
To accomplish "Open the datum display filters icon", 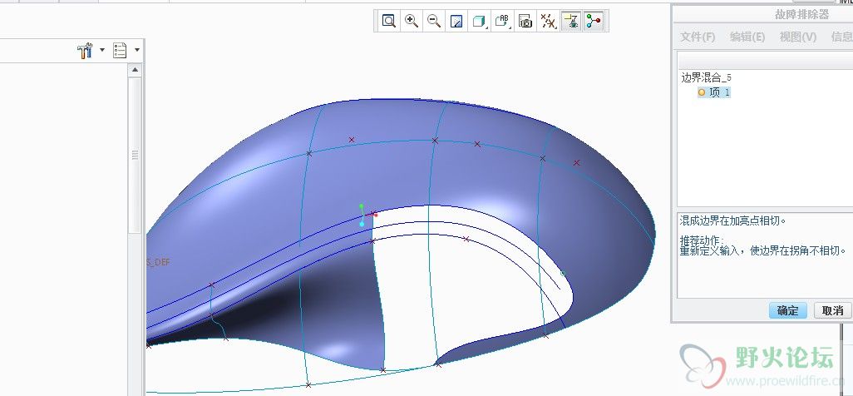I will coord(548,22).
